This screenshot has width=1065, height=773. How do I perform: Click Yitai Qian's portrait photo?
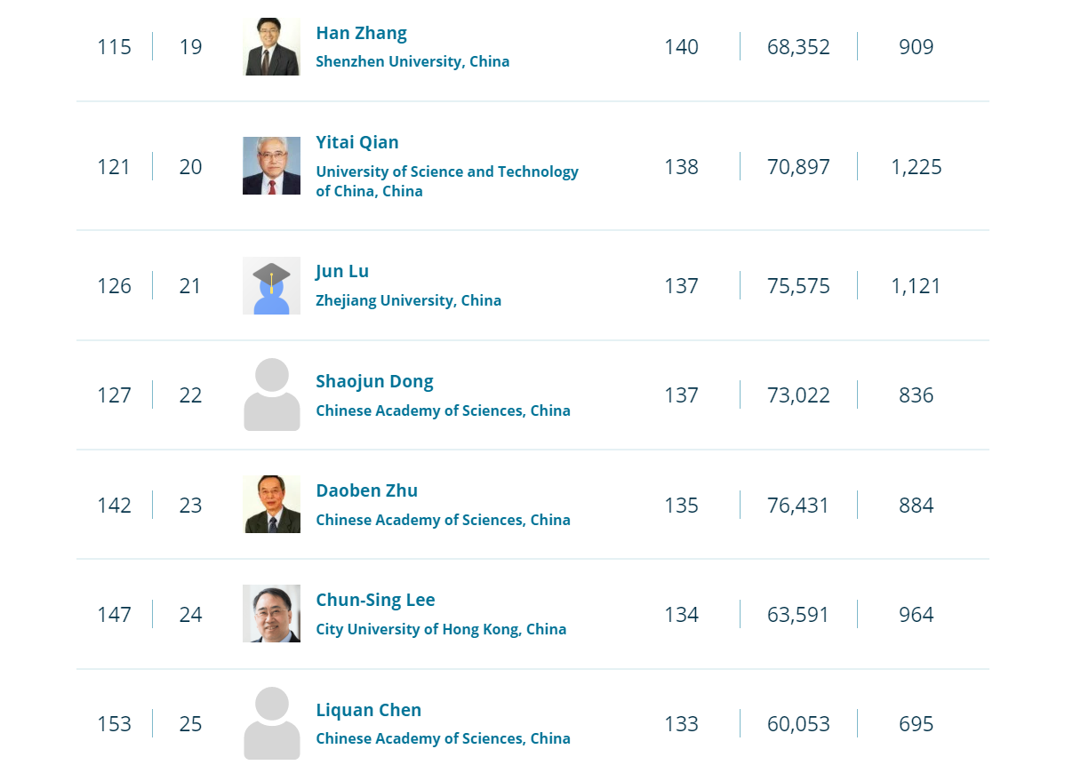[x=272, y=165]
